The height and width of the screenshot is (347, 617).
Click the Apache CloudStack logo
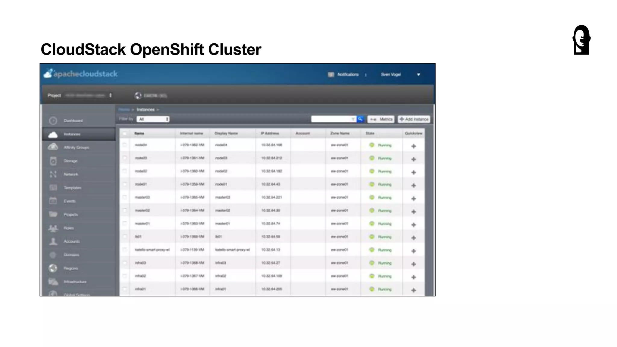[x=81, y=74]
